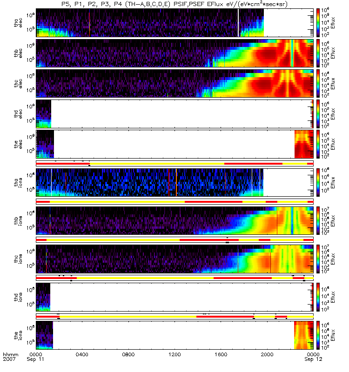Image resolution: width=349 pixels, height=372 pixels.
Task: Select the "thd ions" panel label
Action: pos(18,297)
